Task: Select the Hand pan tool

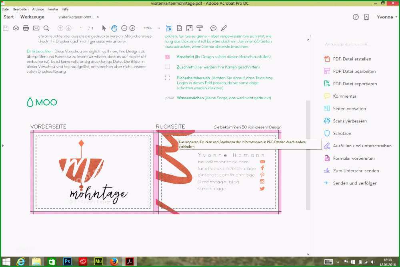Action: pos(114,28)
